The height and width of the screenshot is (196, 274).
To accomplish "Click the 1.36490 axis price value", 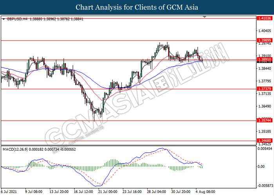I will (265, 106).
